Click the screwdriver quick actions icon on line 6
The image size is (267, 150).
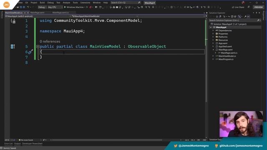pos(30,52)
